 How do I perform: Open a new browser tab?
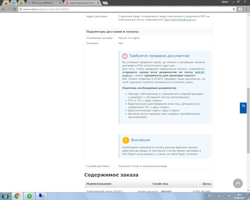(105, 3)
